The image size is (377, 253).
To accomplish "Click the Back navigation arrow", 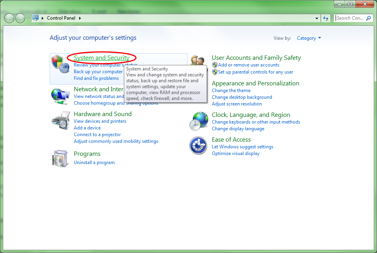I will click(x=9, y=18).
